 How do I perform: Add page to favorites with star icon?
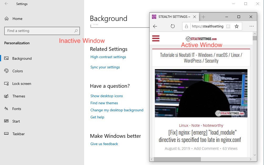pyautogui.click(x=237, y=26)
